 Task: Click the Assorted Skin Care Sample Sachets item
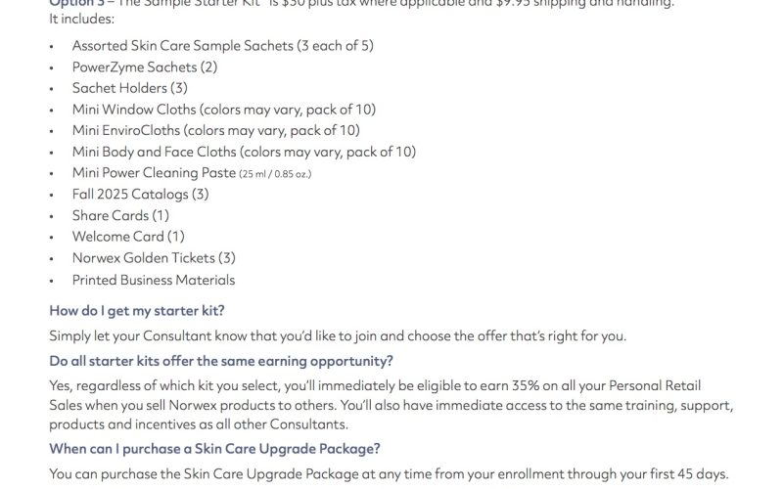[x=222, y=46]
